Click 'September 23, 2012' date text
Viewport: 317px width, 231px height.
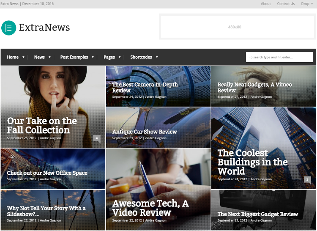tap(22, 179)
